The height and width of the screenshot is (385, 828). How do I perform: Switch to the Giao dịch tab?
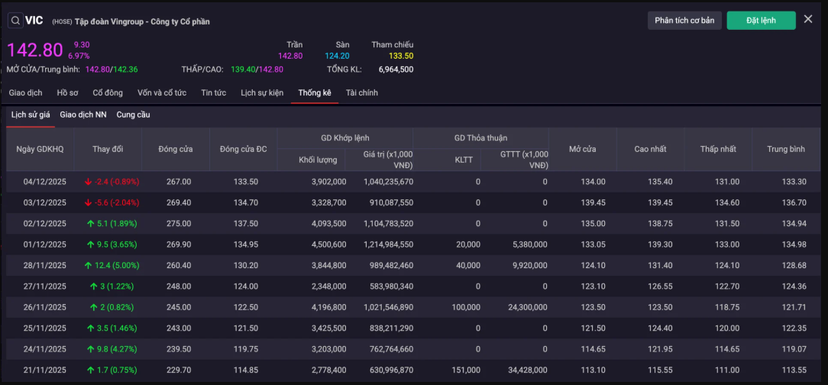[x=25, y=93]
